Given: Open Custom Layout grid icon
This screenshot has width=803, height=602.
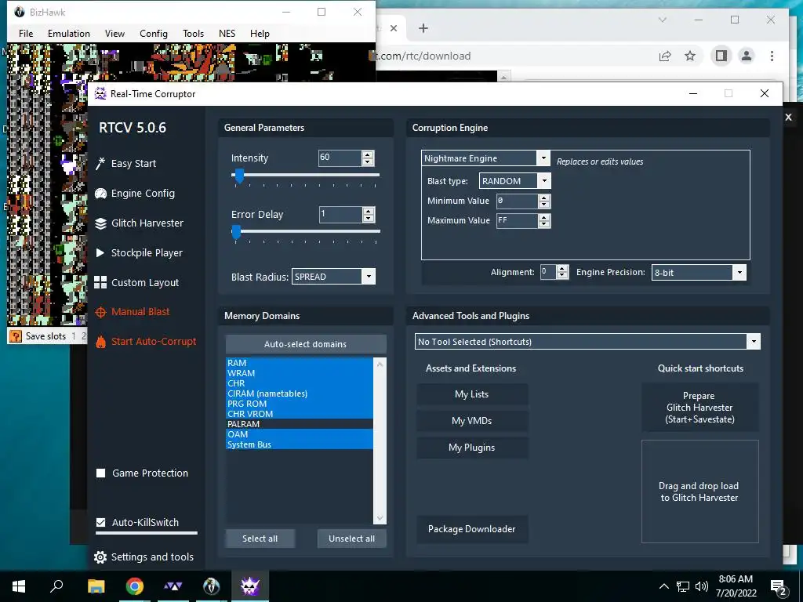Looking at the screenshot, I should [100, 282].
